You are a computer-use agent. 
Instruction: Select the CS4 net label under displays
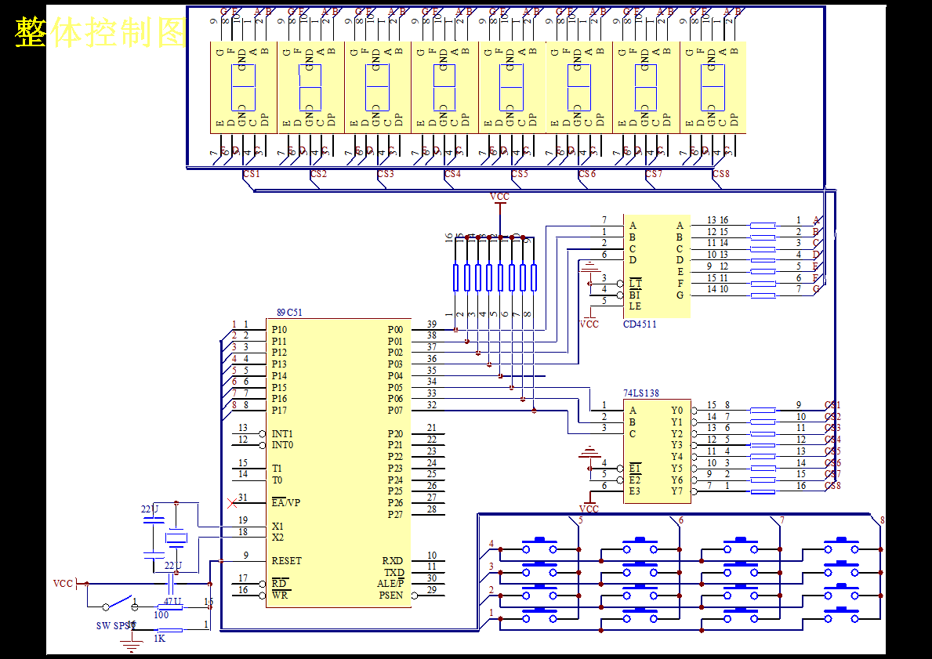pos(452,173)
